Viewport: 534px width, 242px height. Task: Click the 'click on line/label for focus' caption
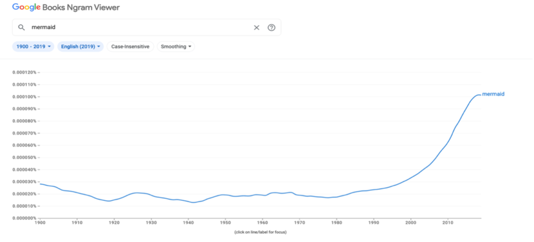(260, 232)
